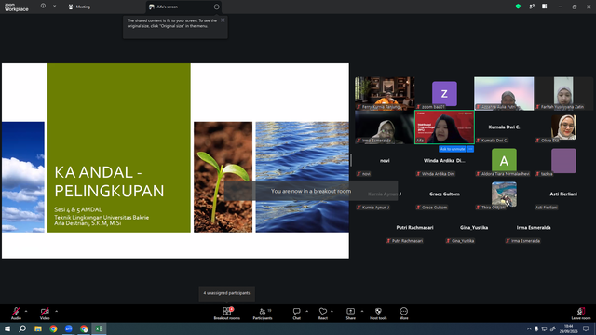Open the Chat panel
Image resolution: width=596 pixels, height=335 pixels.
click(x=296, y=313)
